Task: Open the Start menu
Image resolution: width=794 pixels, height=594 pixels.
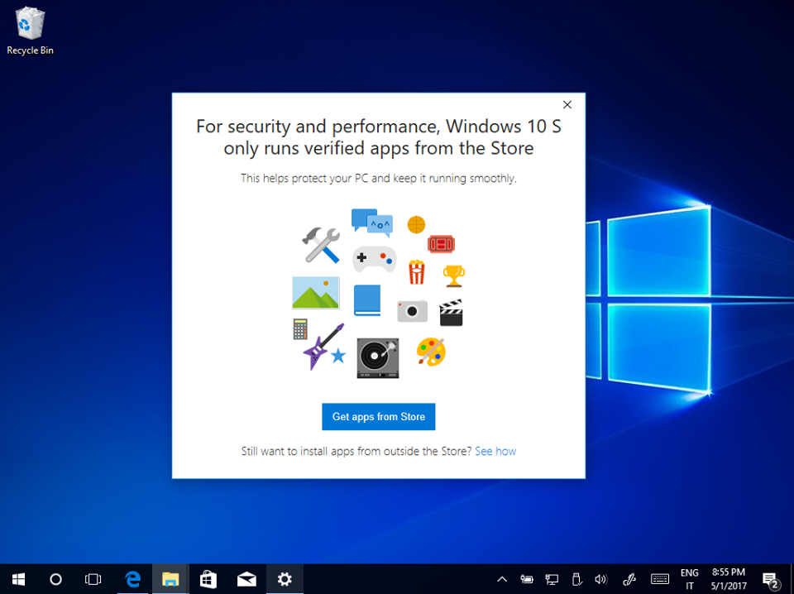Action: 19,579
